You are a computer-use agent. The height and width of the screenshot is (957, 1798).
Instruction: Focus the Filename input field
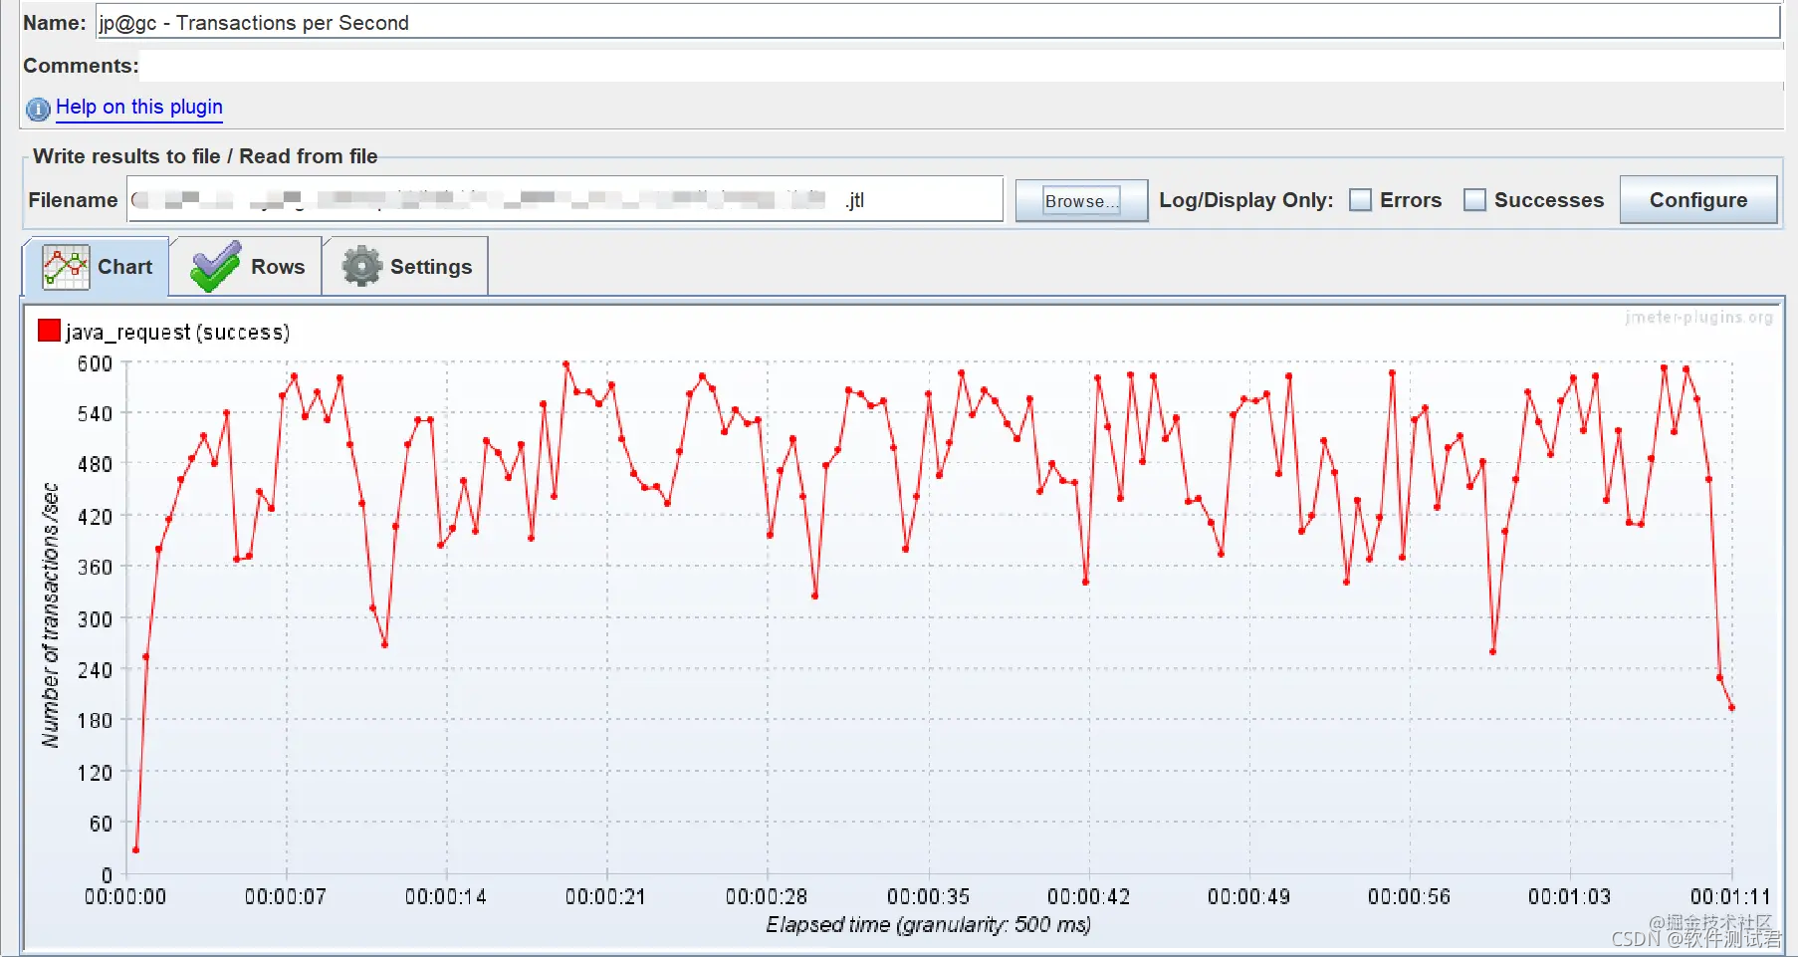pyautogui.click(x=564, y=199)
